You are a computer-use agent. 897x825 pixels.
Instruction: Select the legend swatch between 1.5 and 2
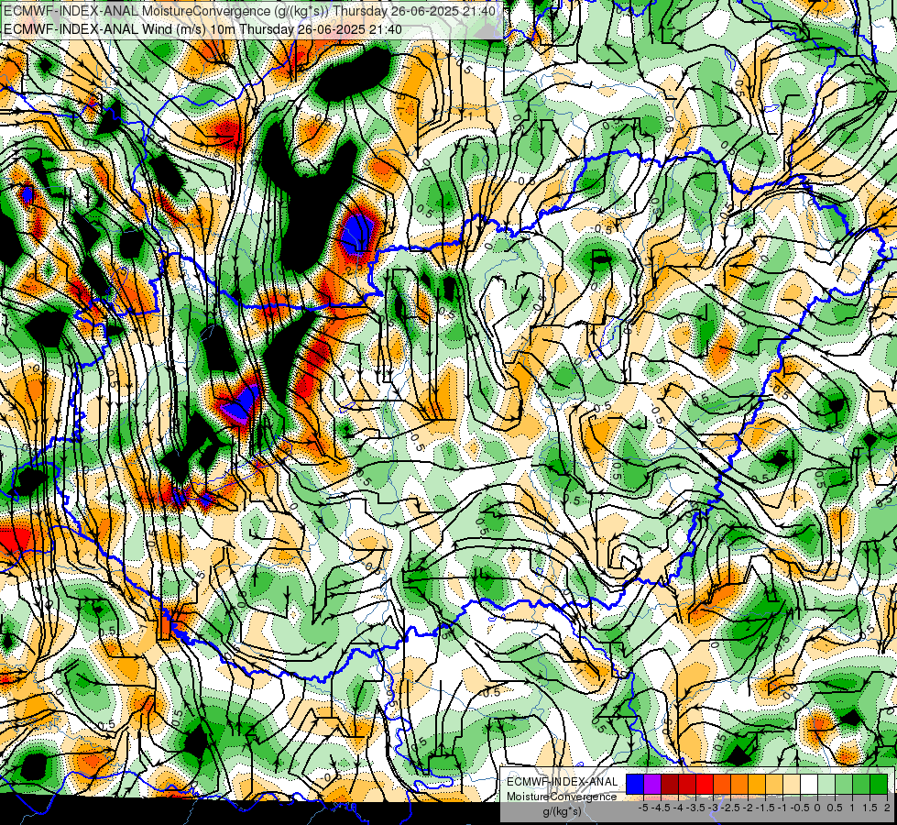tap(879, 784)
